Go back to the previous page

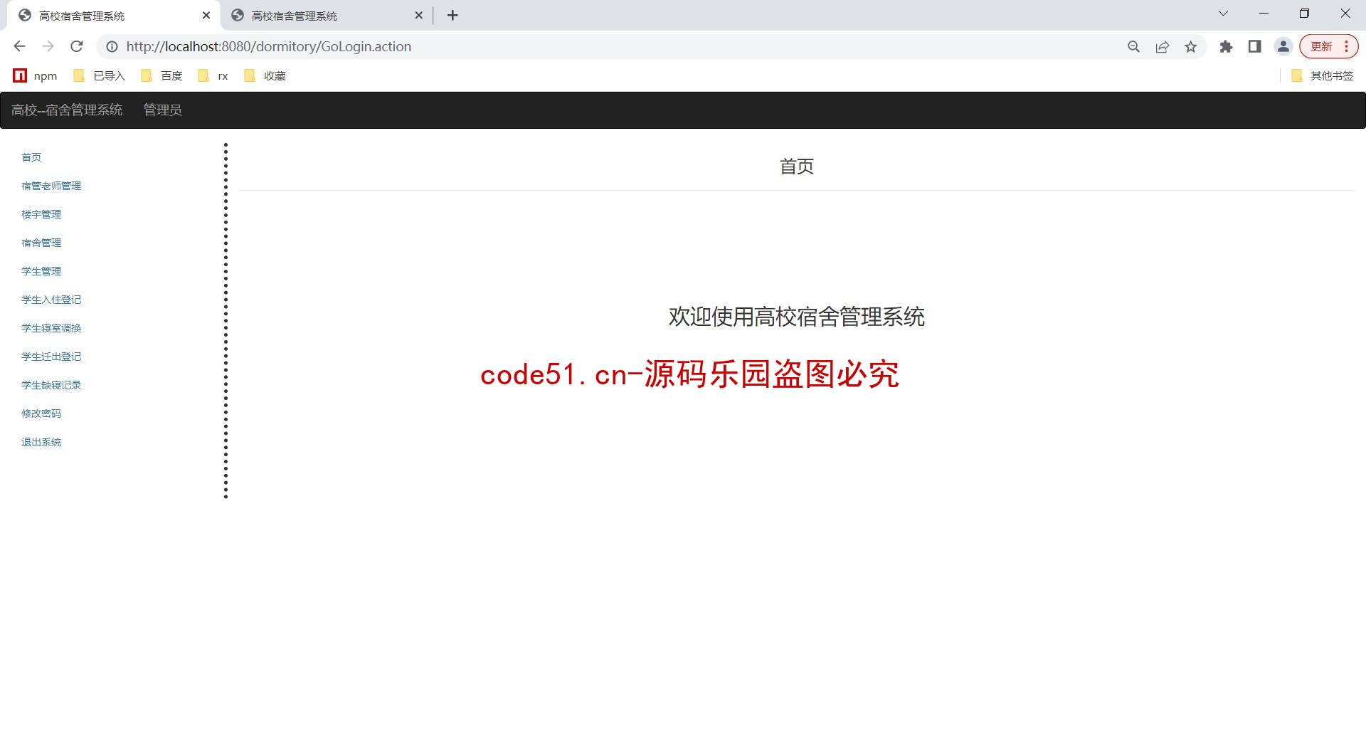click(19, 46)
